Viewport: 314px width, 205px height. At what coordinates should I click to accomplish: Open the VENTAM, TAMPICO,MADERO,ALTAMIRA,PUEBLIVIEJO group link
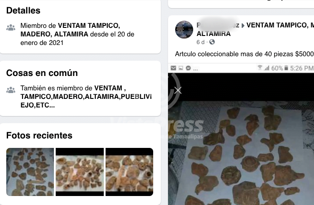coord(86,97)
